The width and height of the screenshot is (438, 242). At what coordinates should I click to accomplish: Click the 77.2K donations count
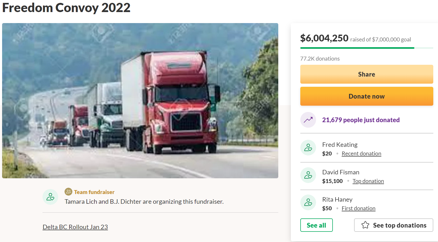pyautogui.click(x=320, y=59)
